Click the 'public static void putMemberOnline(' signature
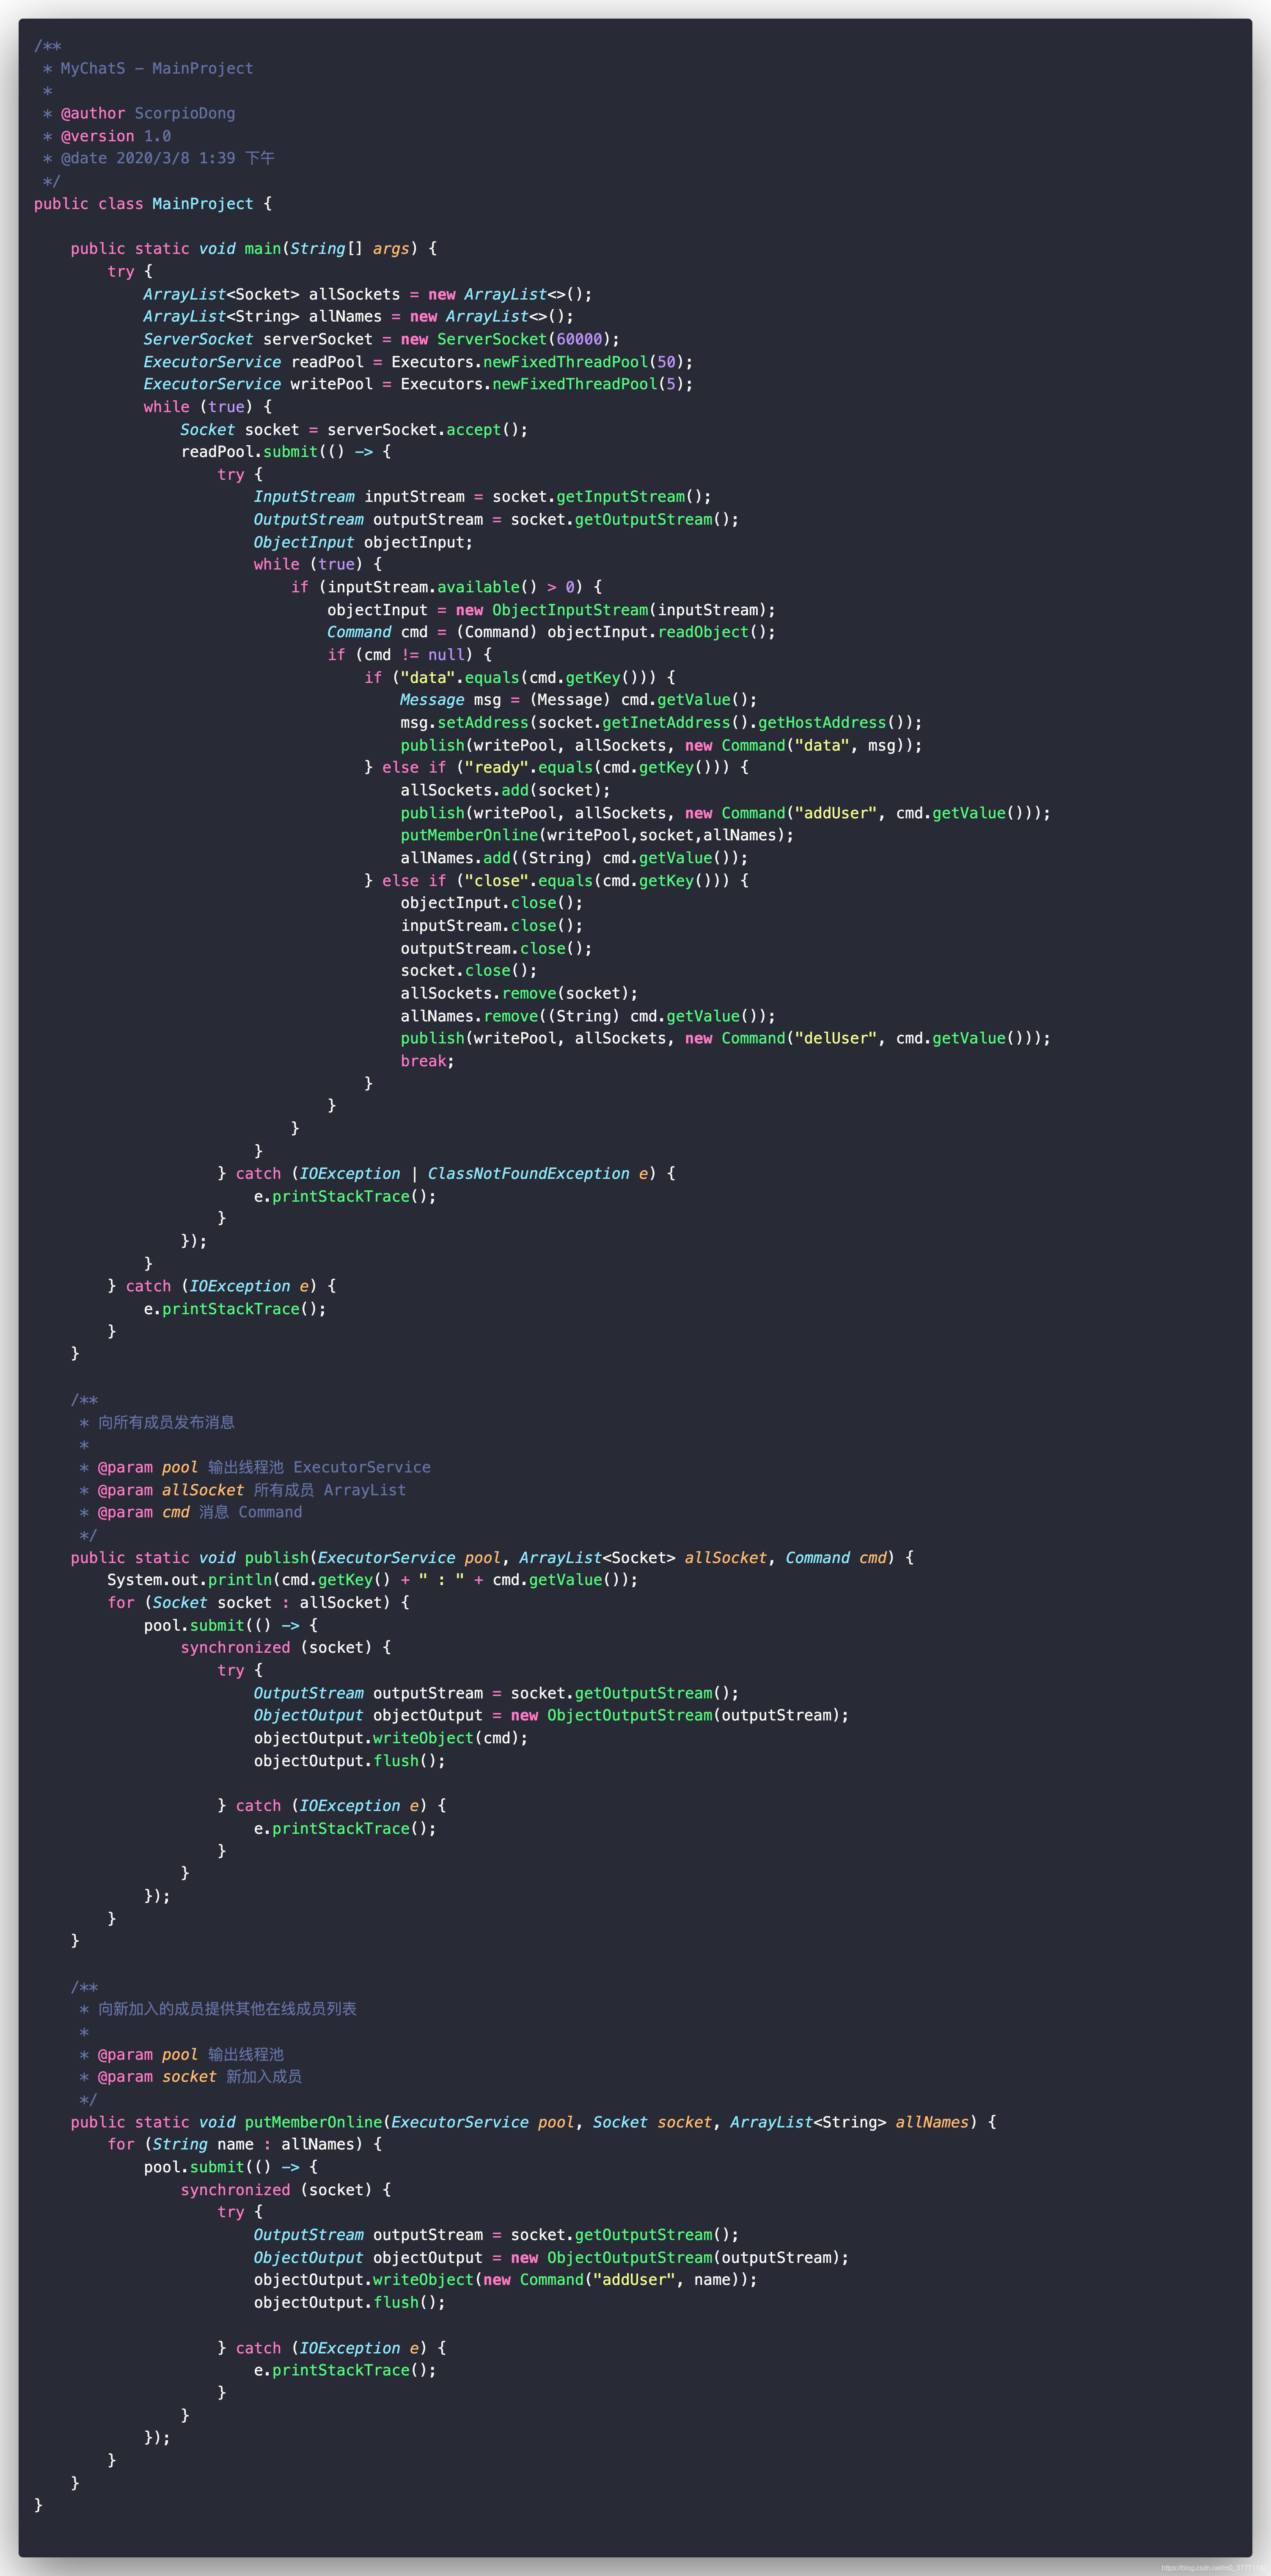This screenshot has width=1271, height=2576. click(x=533, y=2122)
